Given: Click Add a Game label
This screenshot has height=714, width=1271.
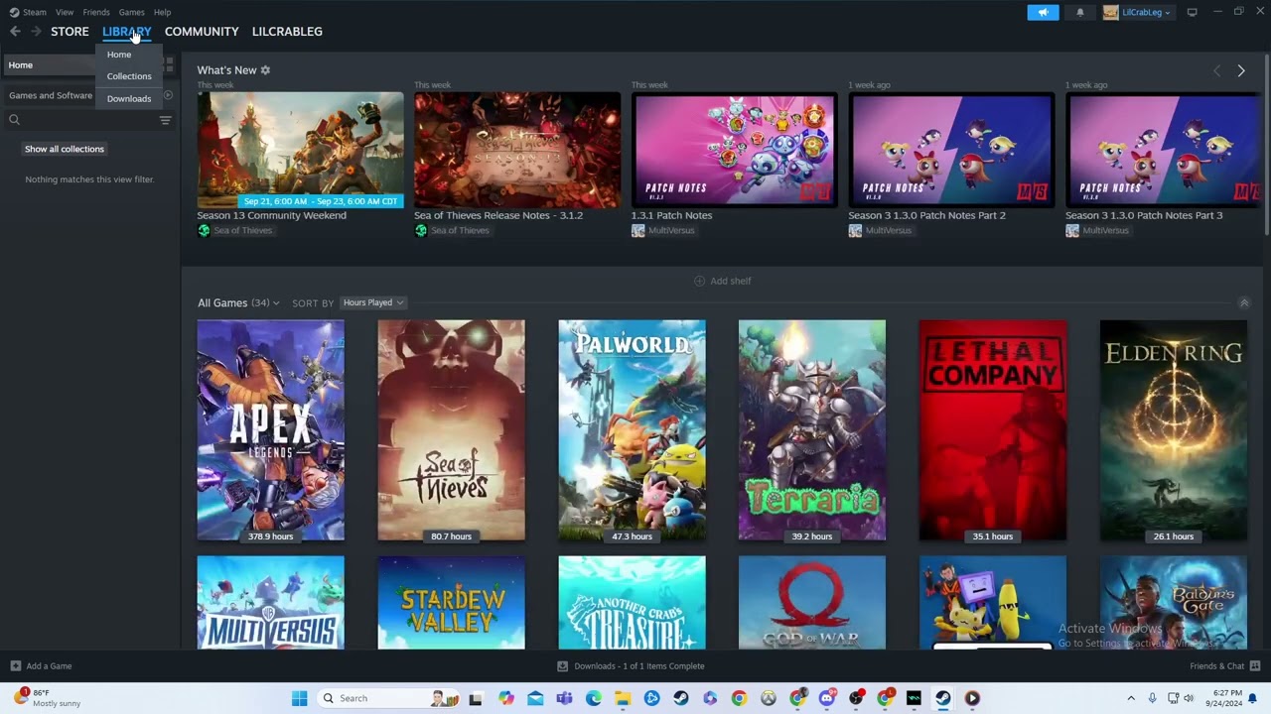Looking at the screenshot, I should 49,666.
